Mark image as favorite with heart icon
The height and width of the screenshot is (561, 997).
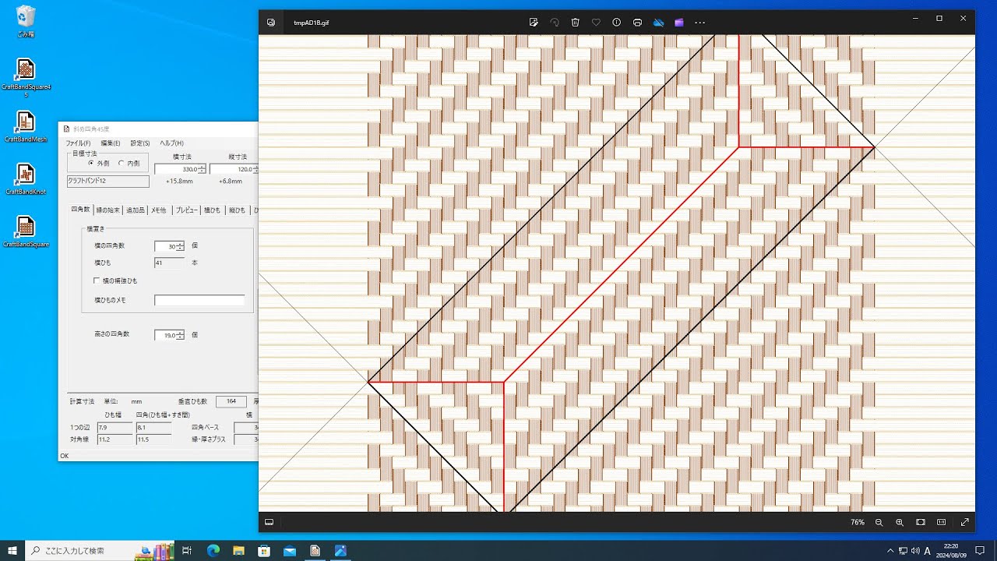(x=596, y=23)
